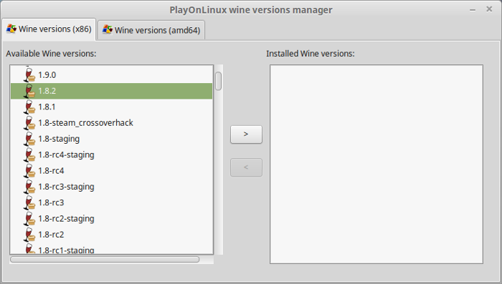Click the wine icon next to 1.8-rc4

coord(29,170)
